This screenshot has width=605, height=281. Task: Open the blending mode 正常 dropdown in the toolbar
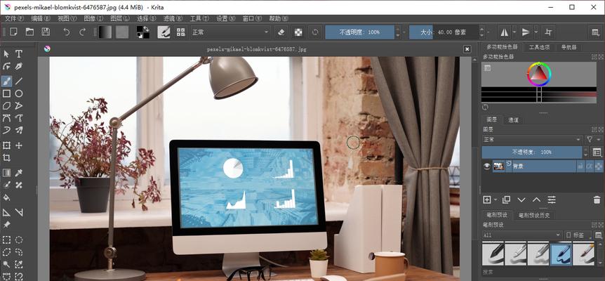tap(230, 32)
